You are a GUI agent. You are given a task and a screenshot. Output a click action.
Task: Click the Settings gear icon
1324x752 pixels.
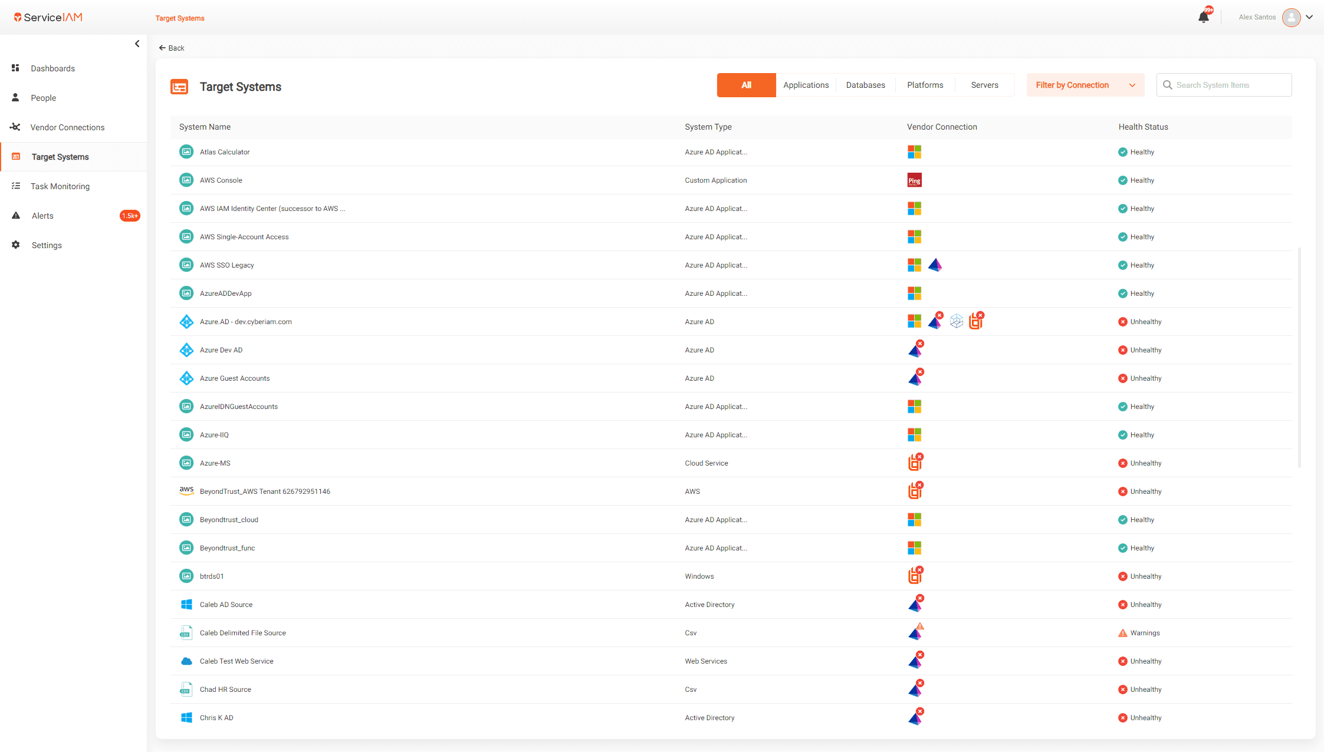tap(15, 245)
